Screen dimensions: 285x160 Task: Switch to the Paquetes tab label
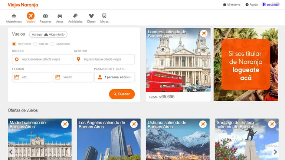click(45, 21)
